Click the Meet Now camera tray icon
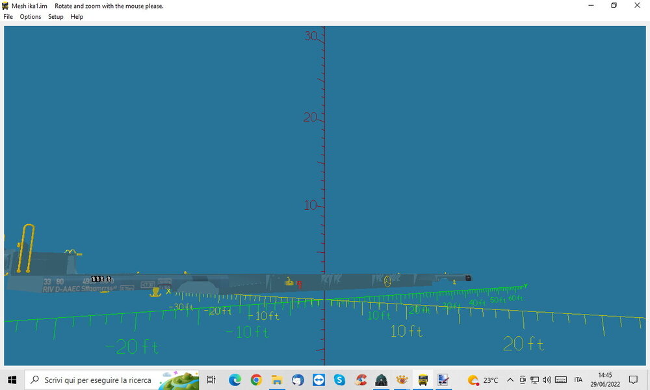 coord(523,380)
